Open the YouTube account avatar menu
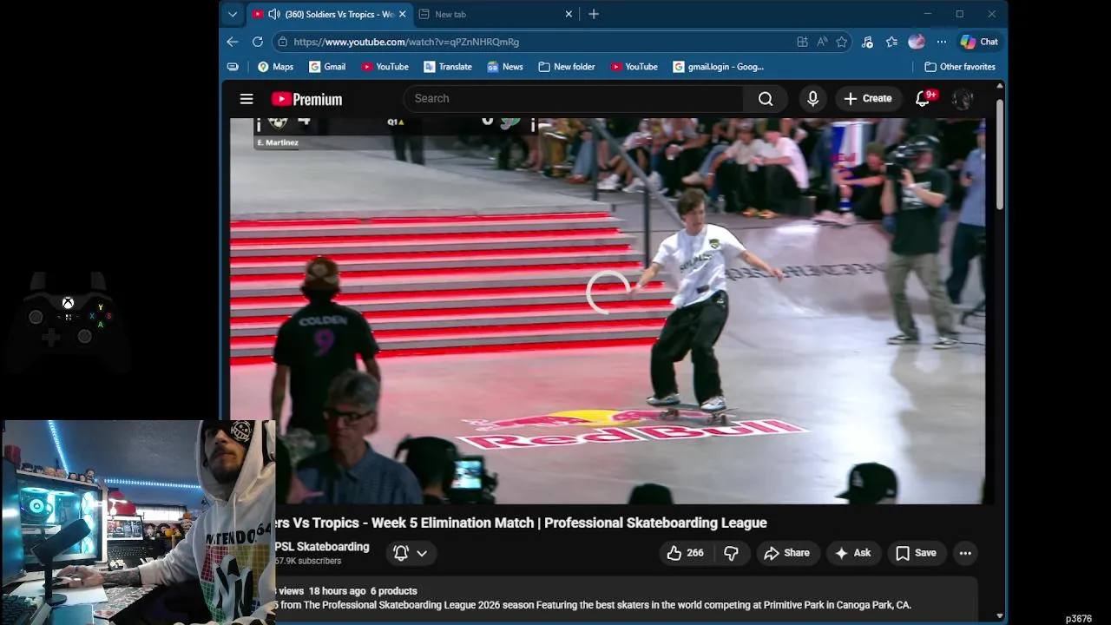Image resolution: width=1111 pixels, height=625 pixels. (x=962, y=99)
